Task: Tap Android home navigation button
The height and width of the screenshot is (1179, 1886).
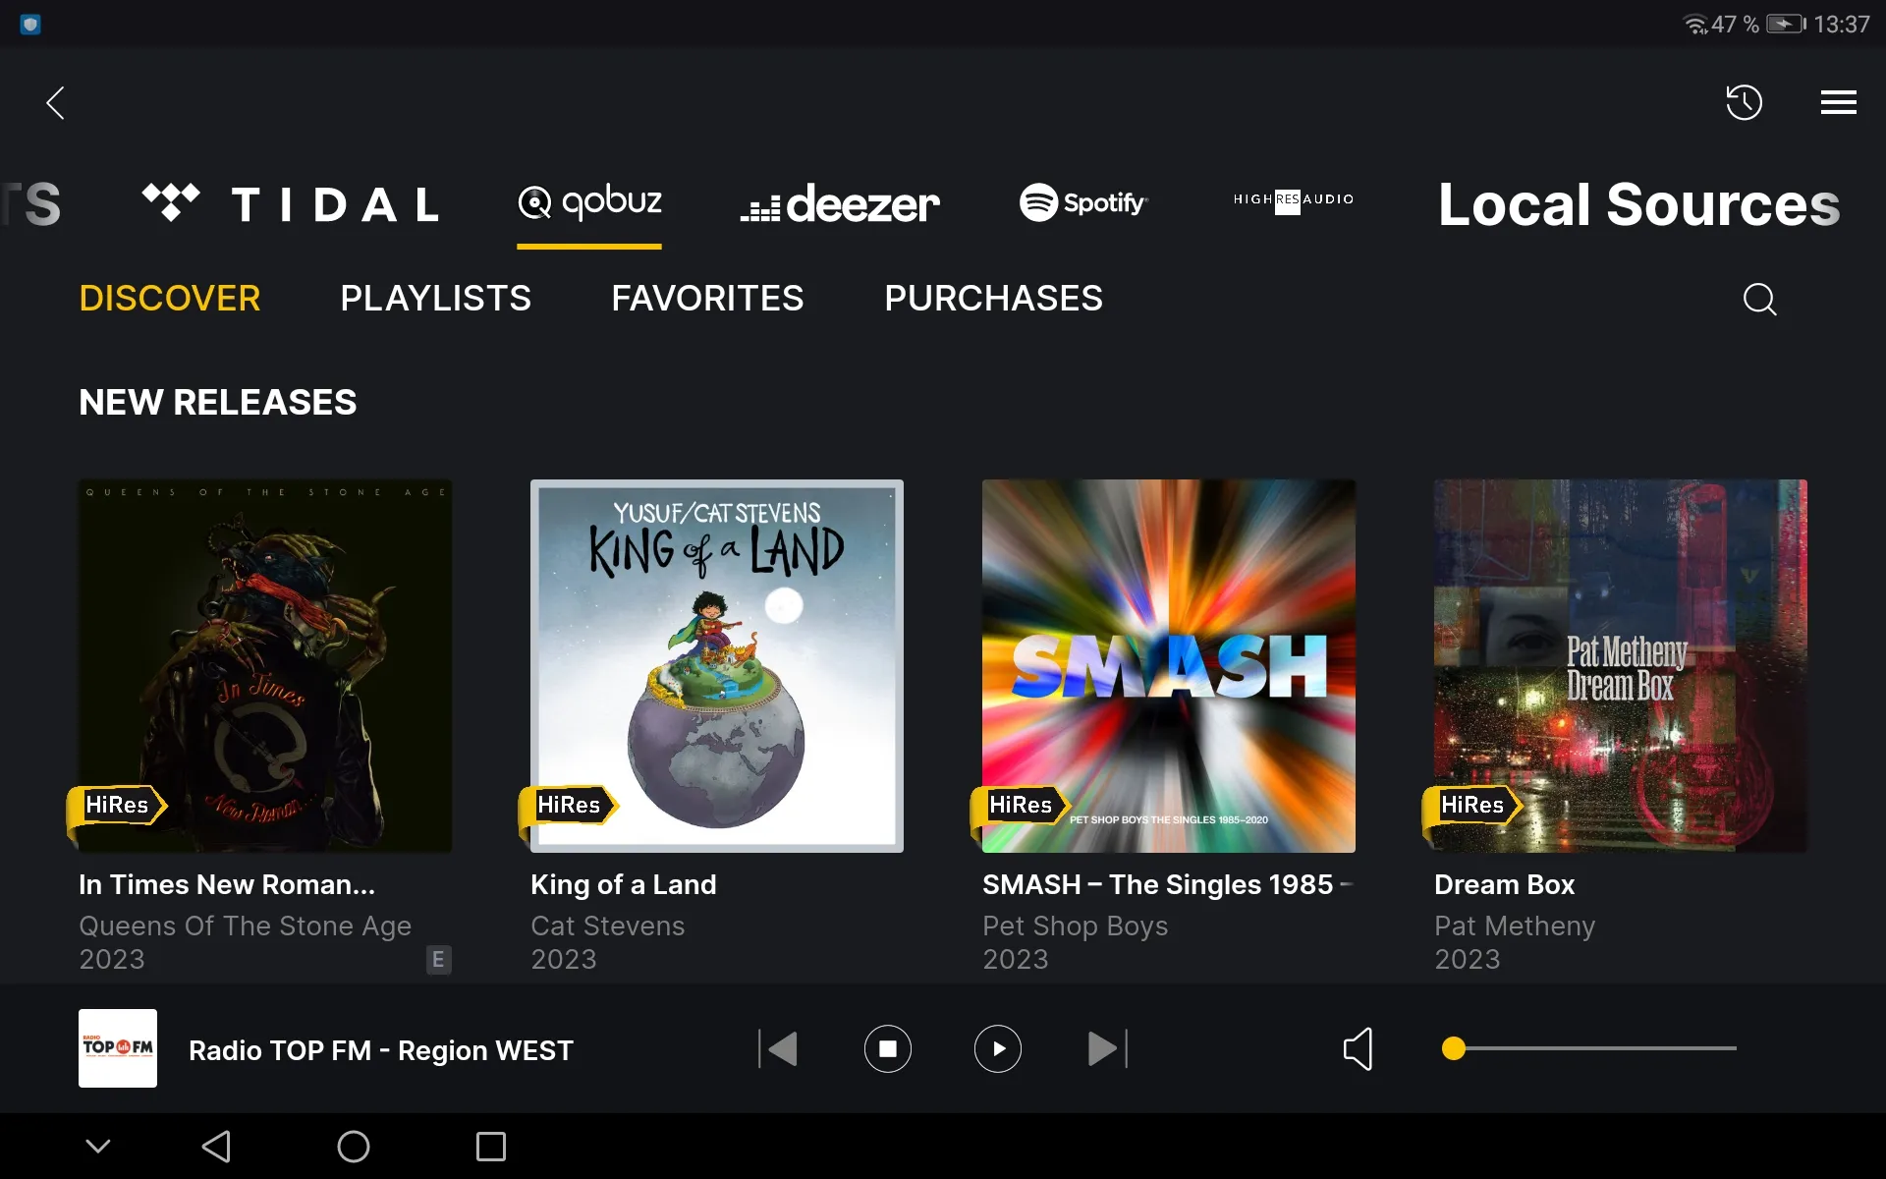Action: tap(354, 1146)
